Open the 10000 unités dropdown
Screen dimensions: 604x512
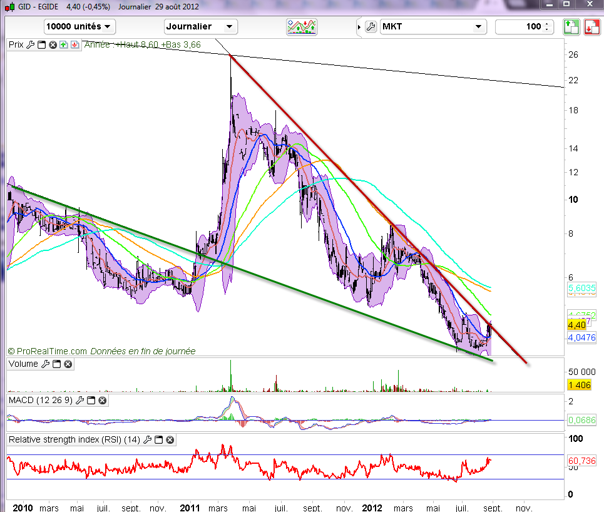(79, 26)
